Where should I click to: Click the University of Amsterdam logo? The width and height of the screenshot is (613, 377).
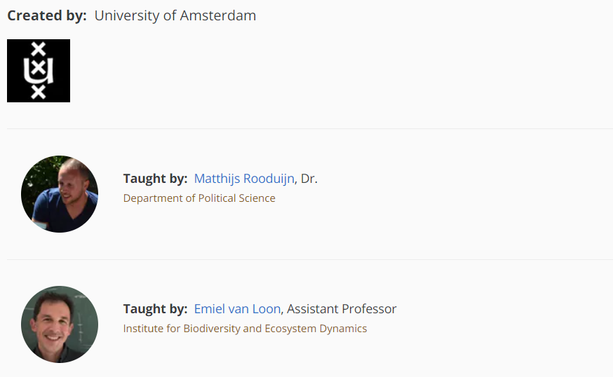point(39,71)
